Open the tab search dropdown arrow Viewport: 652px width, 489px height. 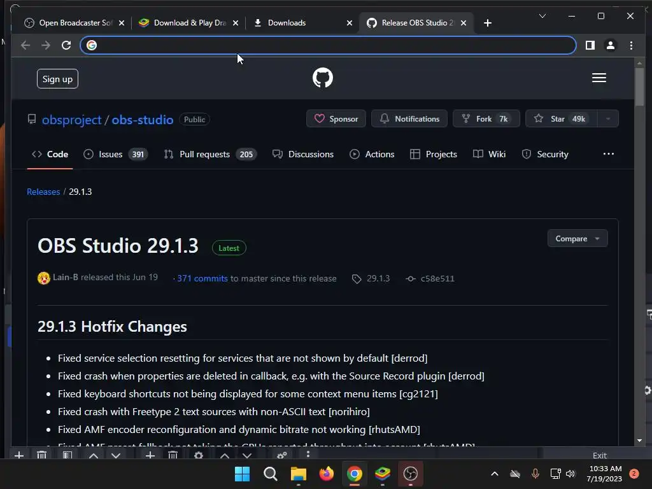click(x=542, y=16)
